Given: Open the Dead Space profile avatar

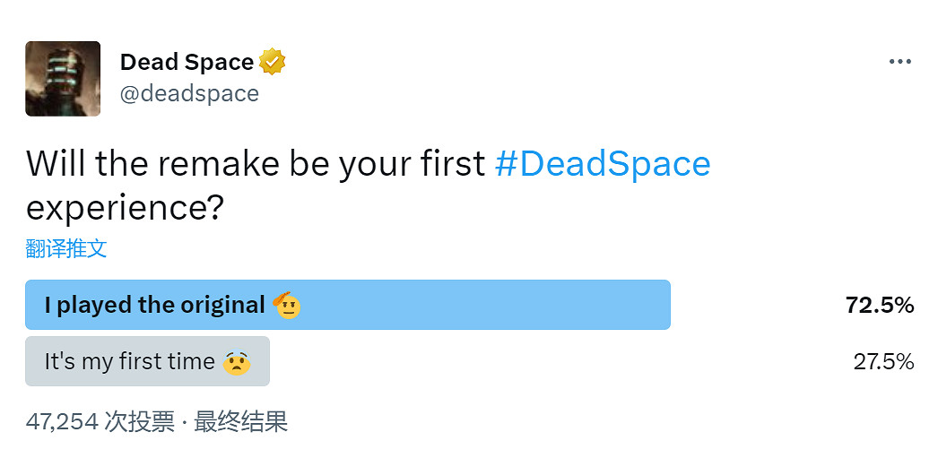Looking at the screenshot, I should [x=63, y=79].
